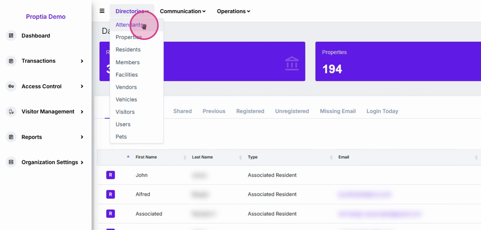This screenshot has width=481, height=230.
Task: Click the Access Control key icon
Action: (11, 86)
